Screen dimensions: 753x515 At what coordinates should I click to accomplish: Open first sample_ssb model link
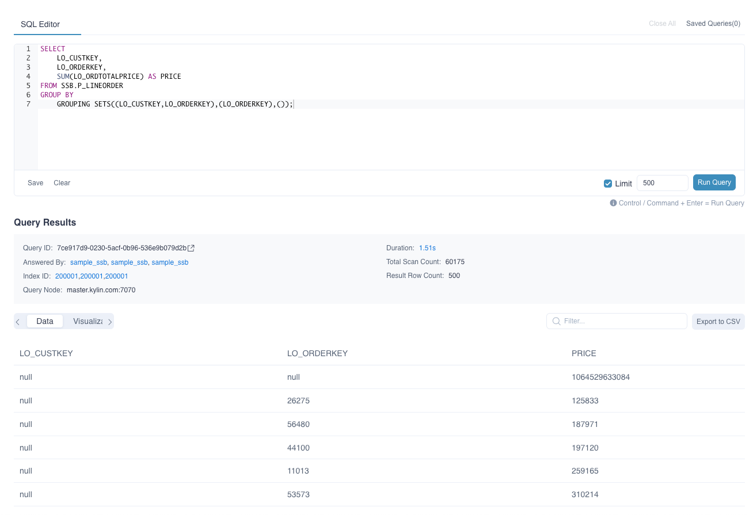pyautogui.click(x=89, y=262)
